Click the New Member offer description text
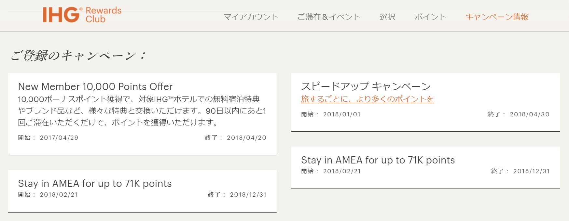Image resolution: width=569 pixels, height=221 pixels. click(x=142, y=111)
